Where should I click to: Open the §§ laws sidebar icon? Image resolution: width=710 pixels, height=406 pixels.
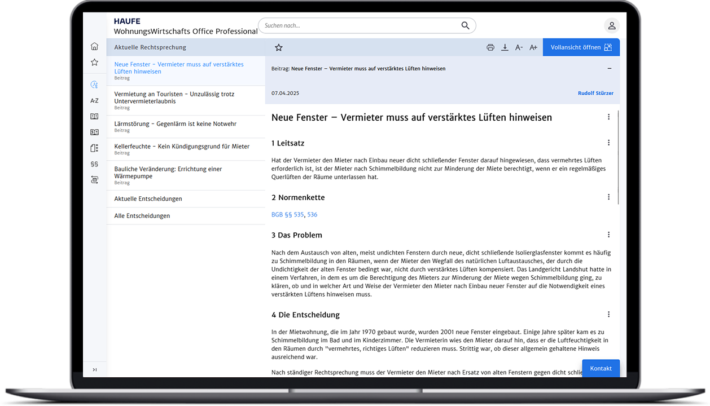(x=94, y=164)
